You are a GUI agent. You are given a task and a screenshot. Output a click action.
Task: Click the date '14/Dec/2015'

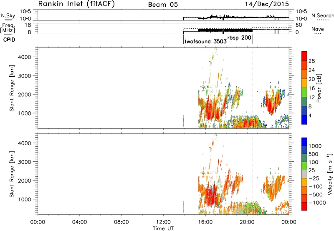[267, 4]
